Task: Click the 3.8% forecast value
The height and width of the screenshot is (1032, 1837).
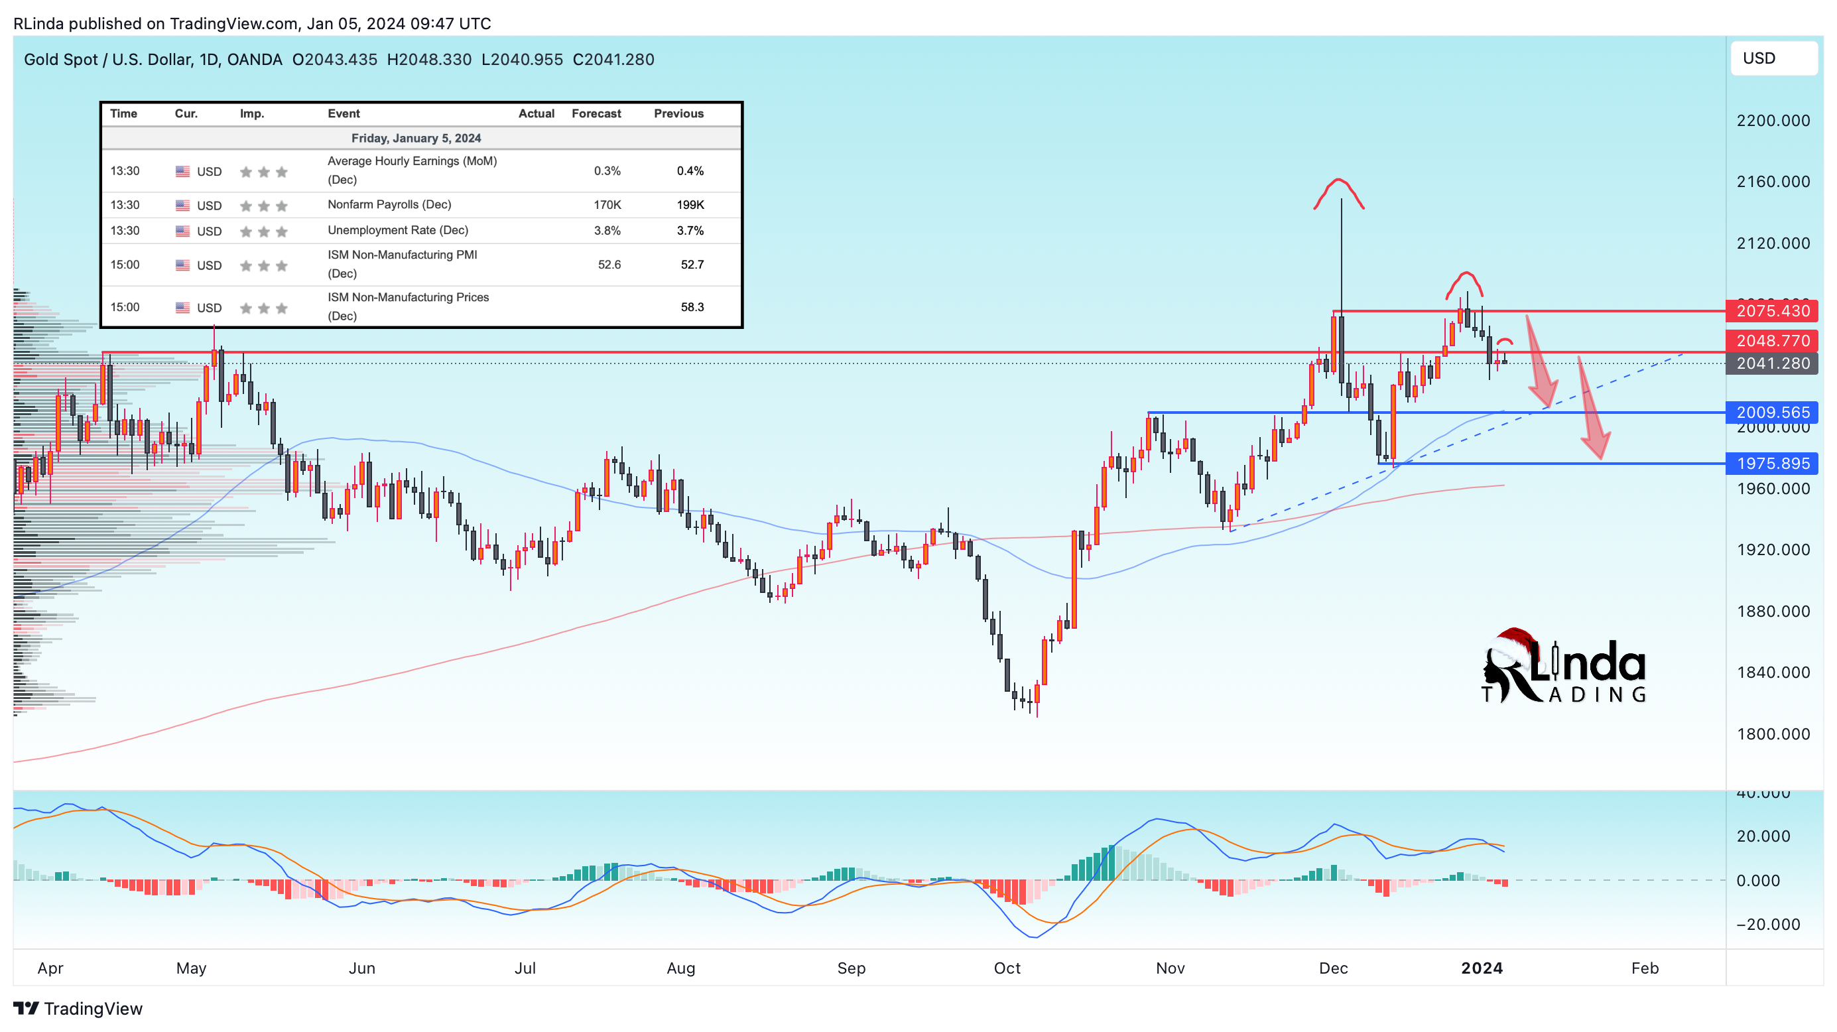Action: tap(607, 231)
